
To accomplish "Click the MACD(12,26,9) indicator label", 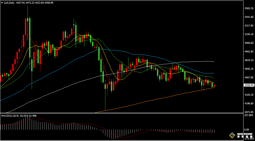I will tap(10, 116).
